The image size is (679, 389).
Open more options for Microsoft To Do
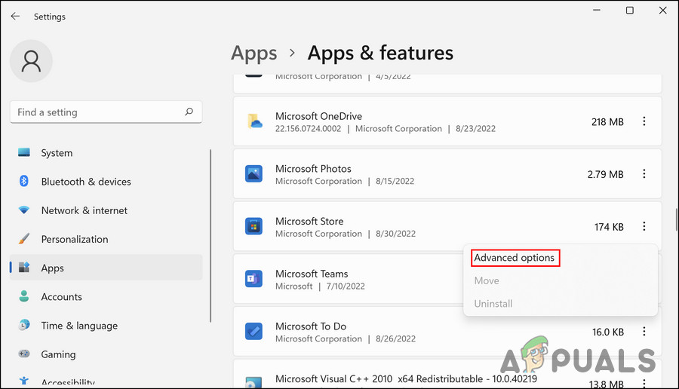pos(644,332)
